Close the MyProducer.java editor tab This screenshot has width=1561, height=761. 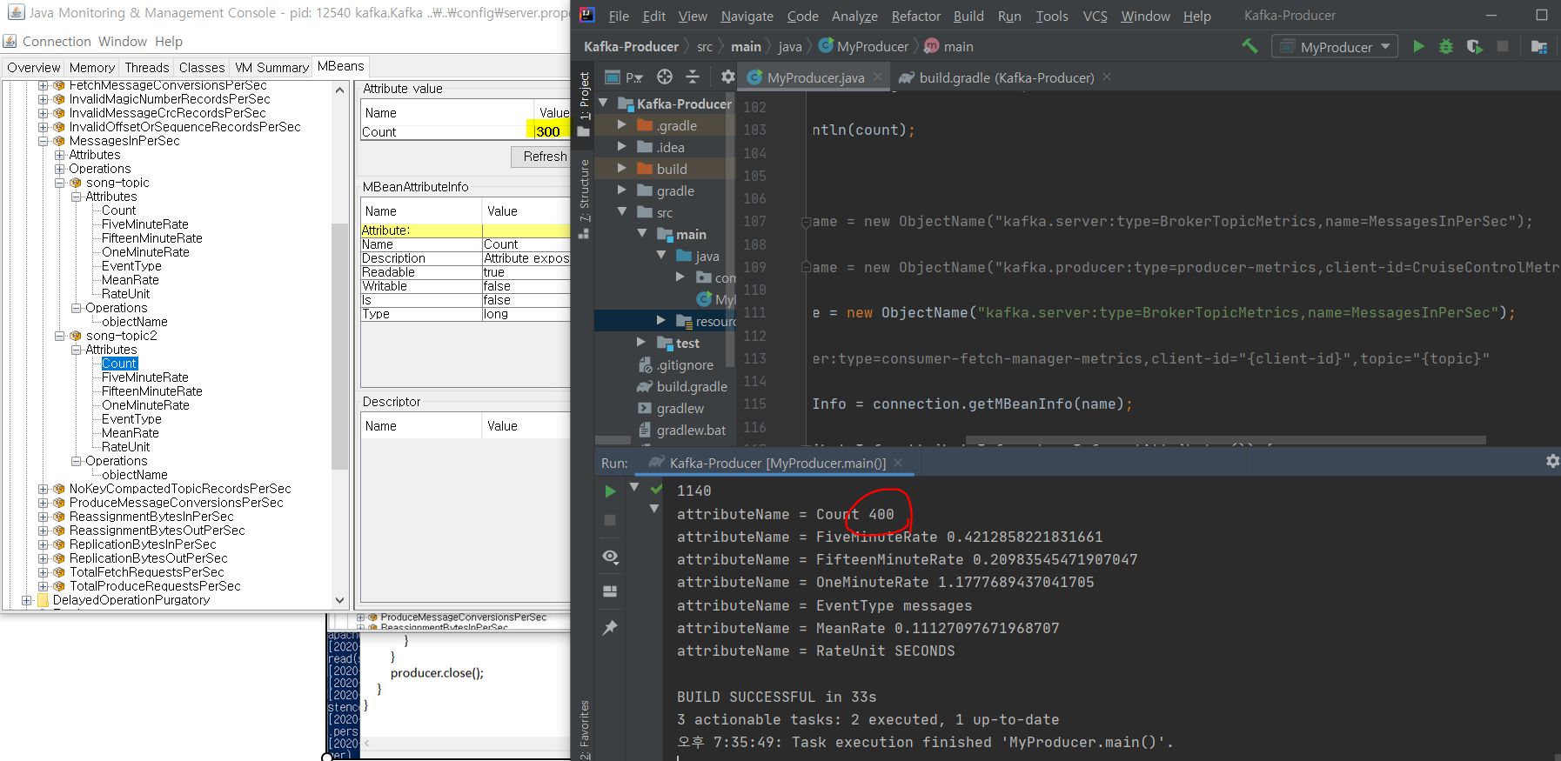[878, 77]
